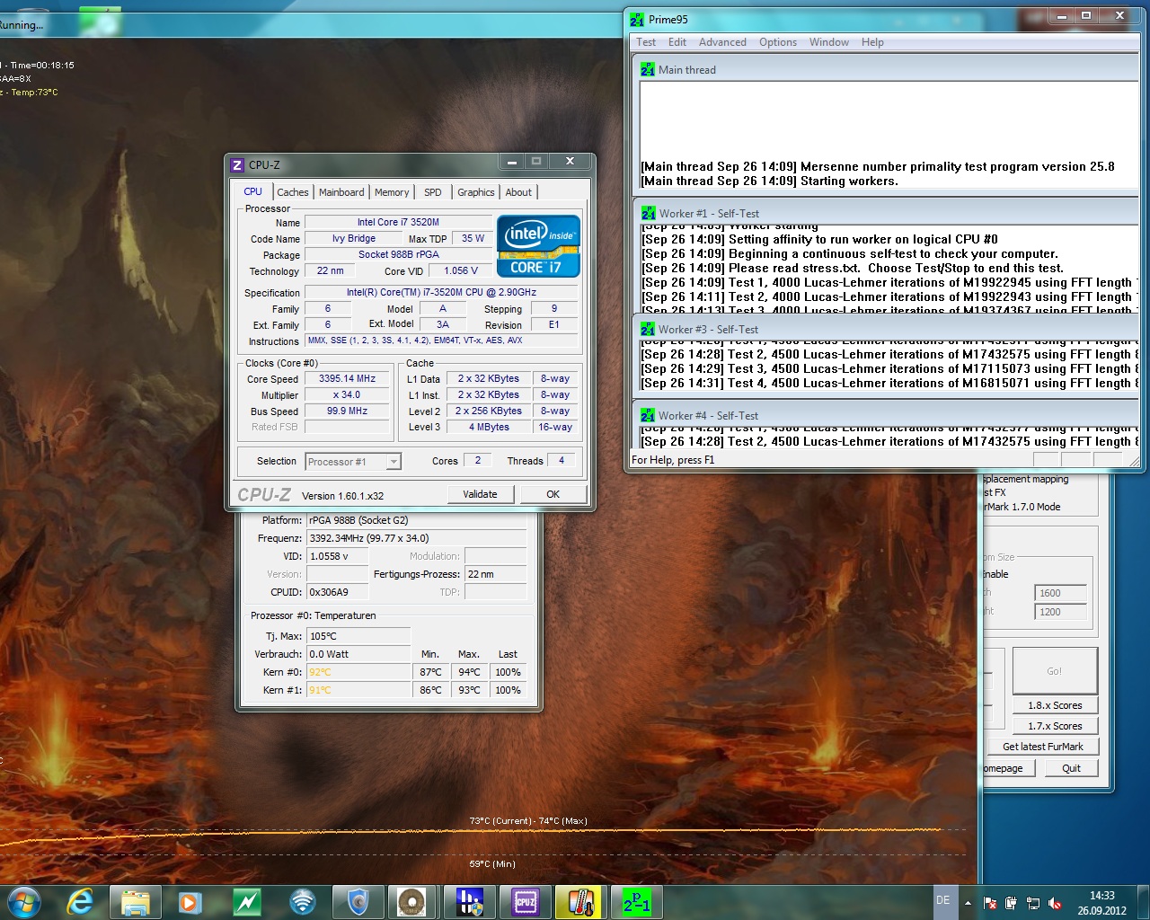Click the Bus Speed value 99.9 MHz
Viewport: 1150px width, 920px height.
click(x=347, y=411)
